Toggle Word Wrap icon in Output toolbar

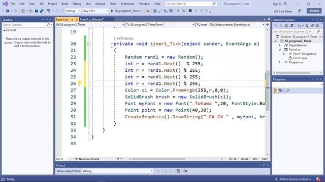pos(185,171)
